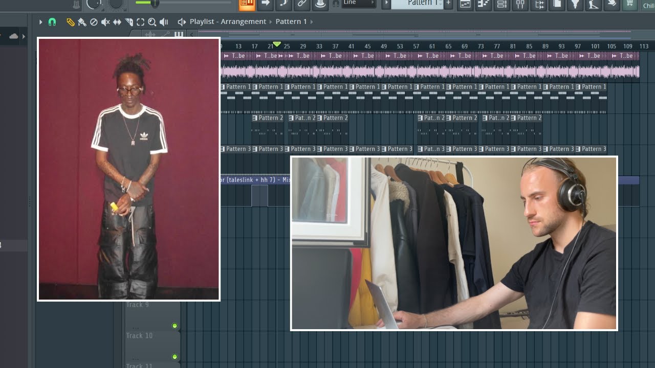Show pattern clips piano-key tab
Image resolution: width=655 pixels, height=368 pixels.
tap(179, 34)
